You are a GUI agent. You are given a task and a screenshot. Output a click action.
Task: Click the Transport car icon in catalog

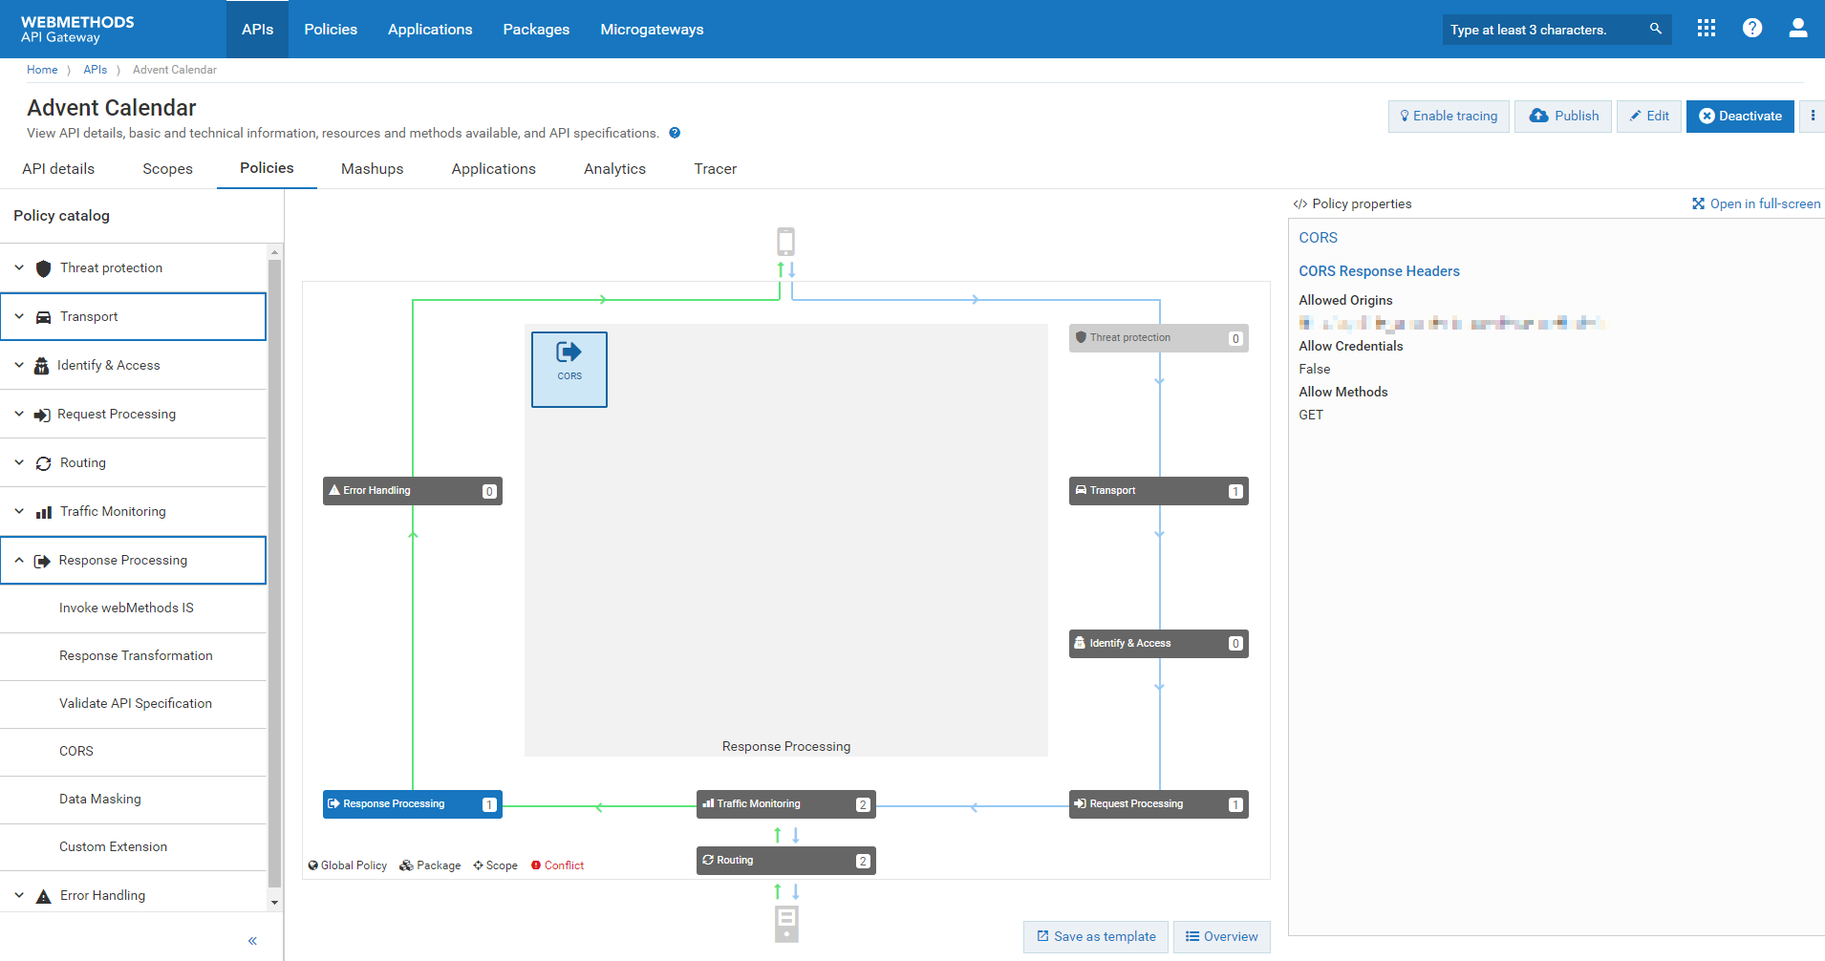(43, 317)
